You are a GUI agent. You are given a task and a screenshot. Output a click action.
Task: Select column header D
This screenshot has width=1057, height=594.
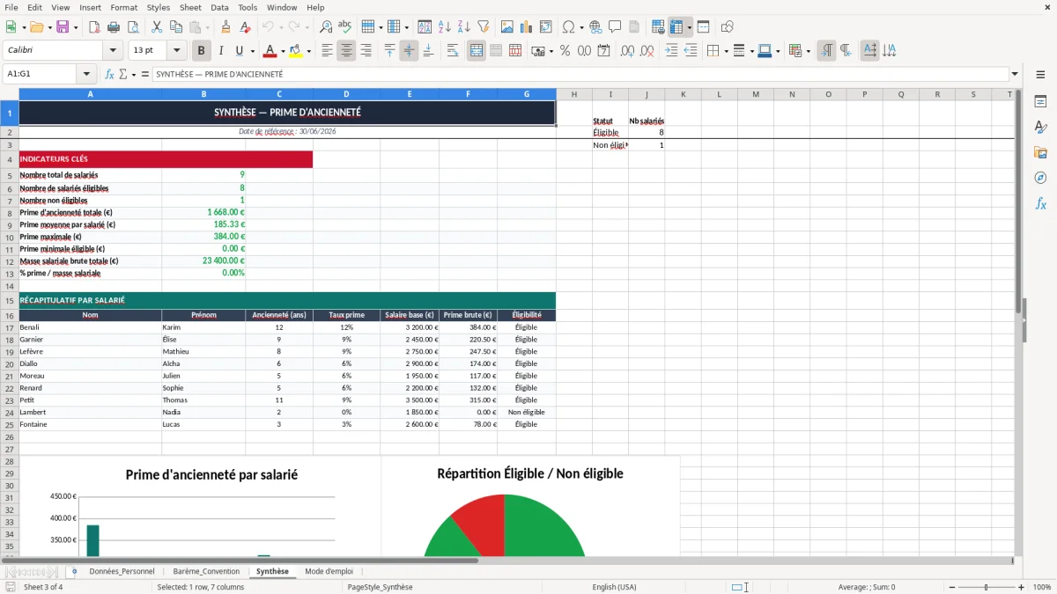(x=346, y=94)
